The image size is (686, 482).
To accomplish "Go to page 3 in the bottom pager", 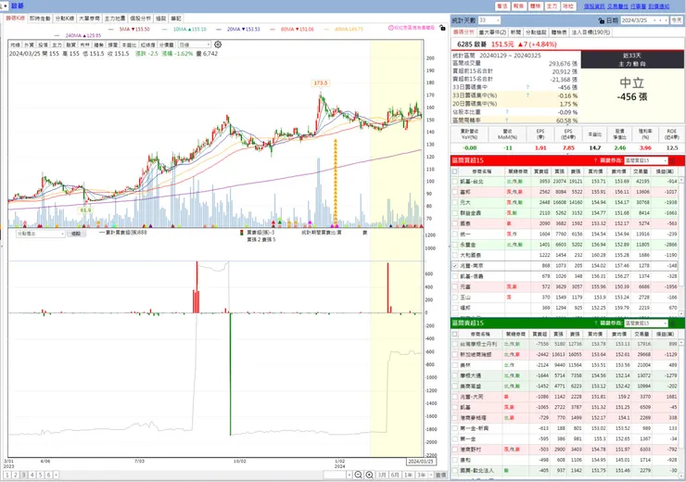I will (23, 475).
